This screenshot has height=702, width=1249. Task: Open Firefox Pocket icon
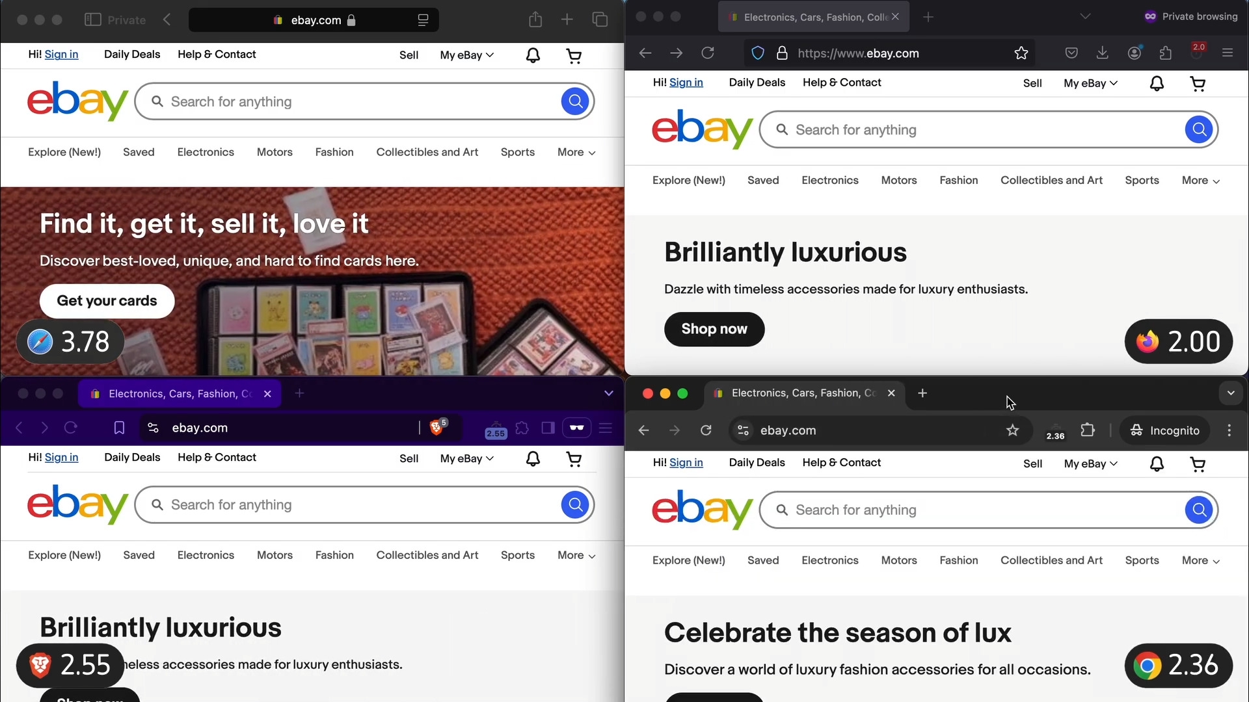(x=1071, y=53)
